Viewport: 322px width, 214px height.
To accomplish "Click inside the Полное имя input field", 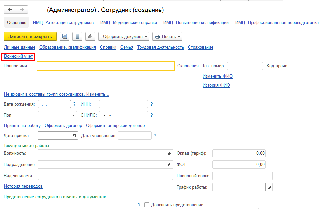I will click(106, 66).
